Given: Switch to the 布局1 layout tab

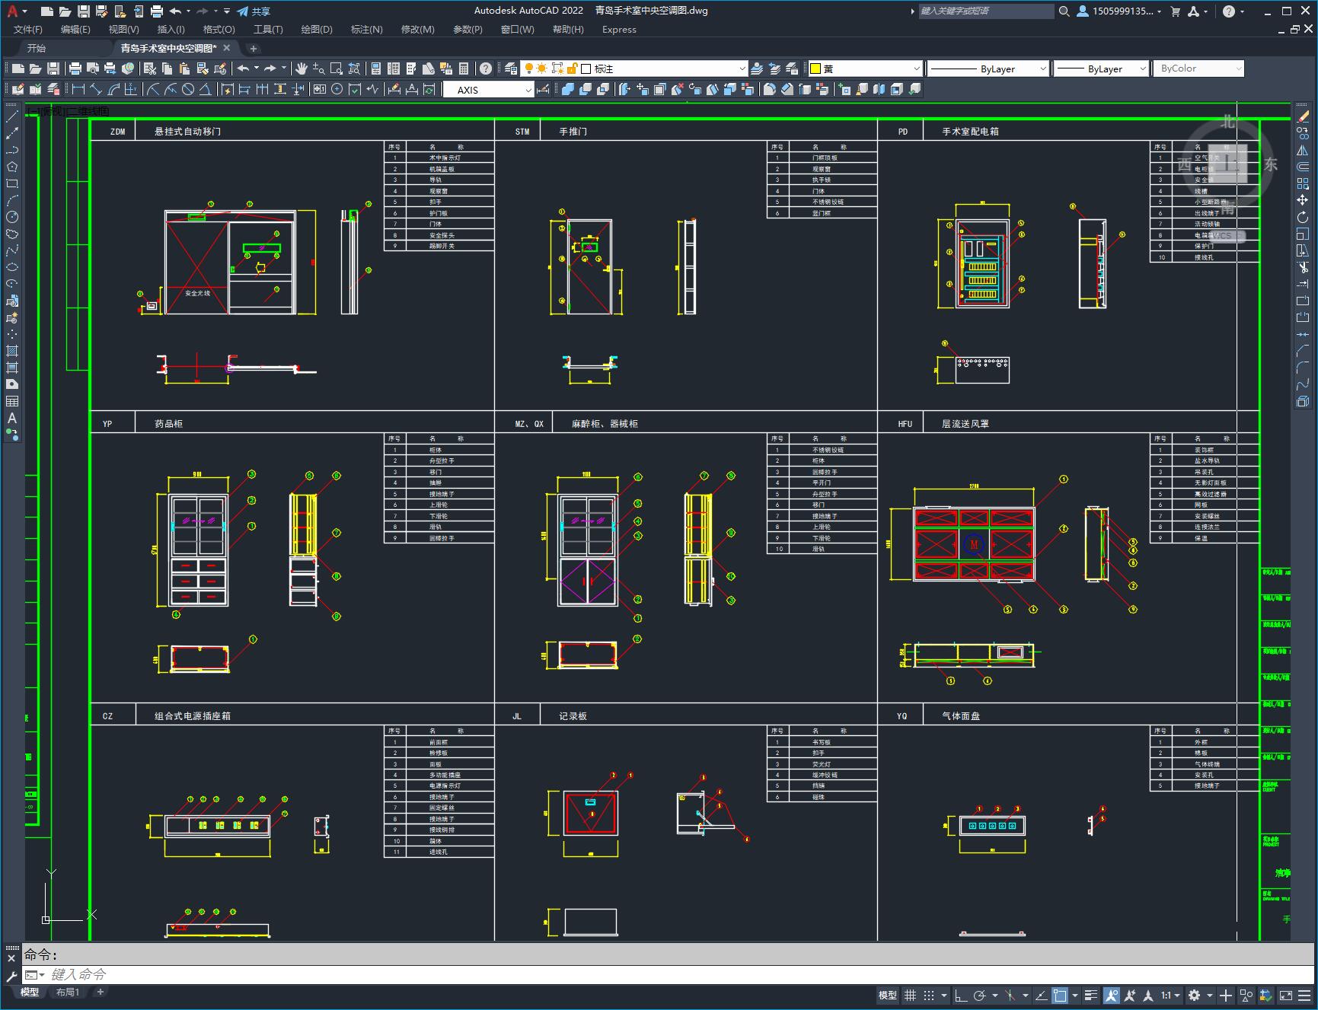Looking at the screenshot, I should [68, 992].
